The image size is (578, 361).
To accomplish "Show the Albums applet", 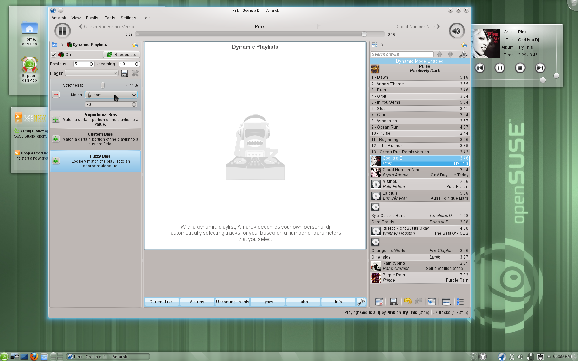I will [x=197, y=302].
